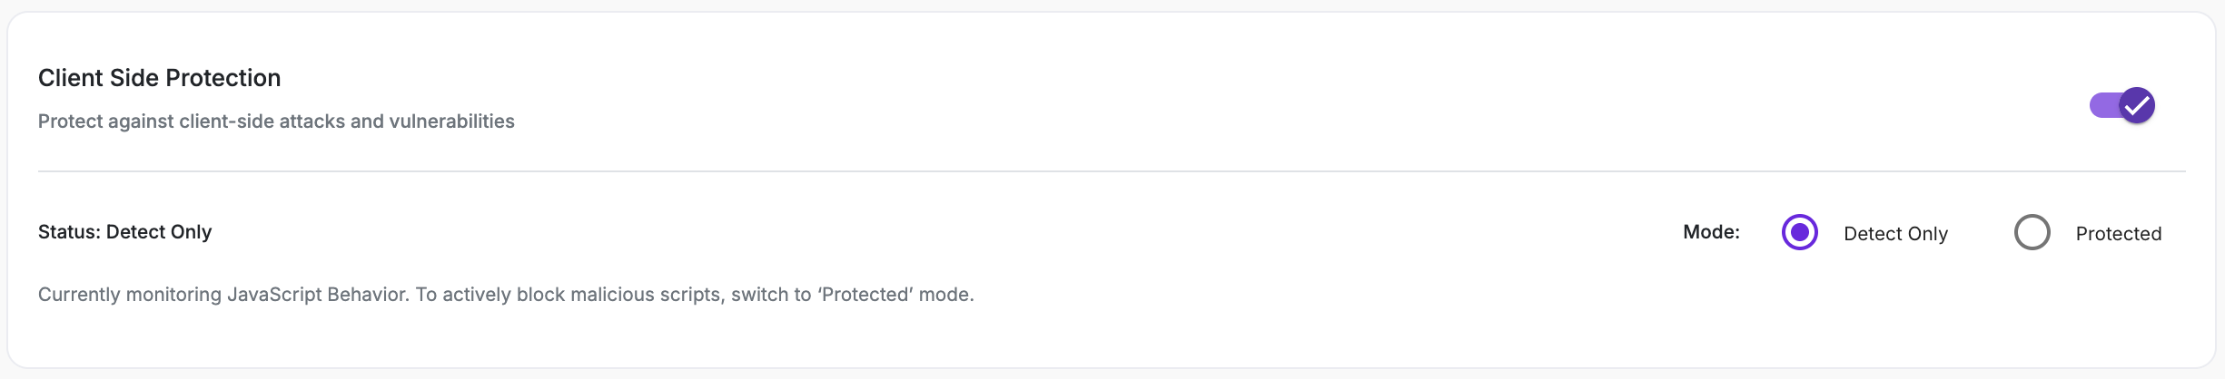
Task: Click the Protected mode label text
Action: tap(2118, 234)
